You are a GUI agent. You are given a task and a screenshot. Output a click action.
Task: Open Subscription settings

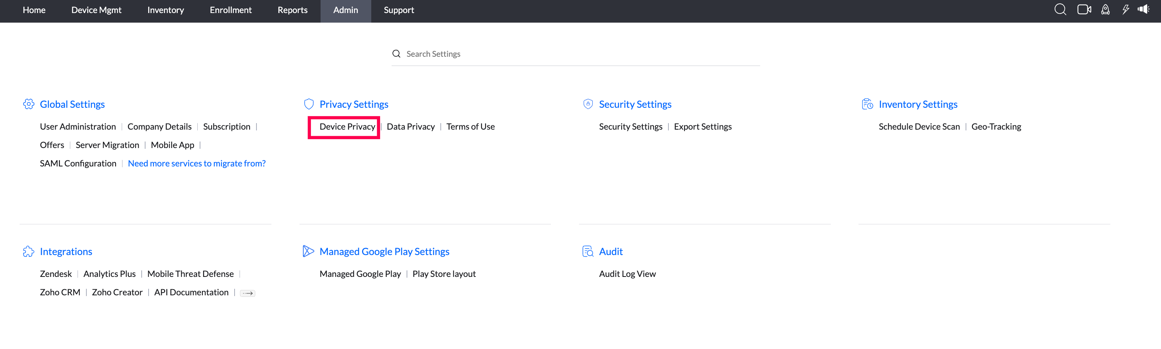[226, 127]
